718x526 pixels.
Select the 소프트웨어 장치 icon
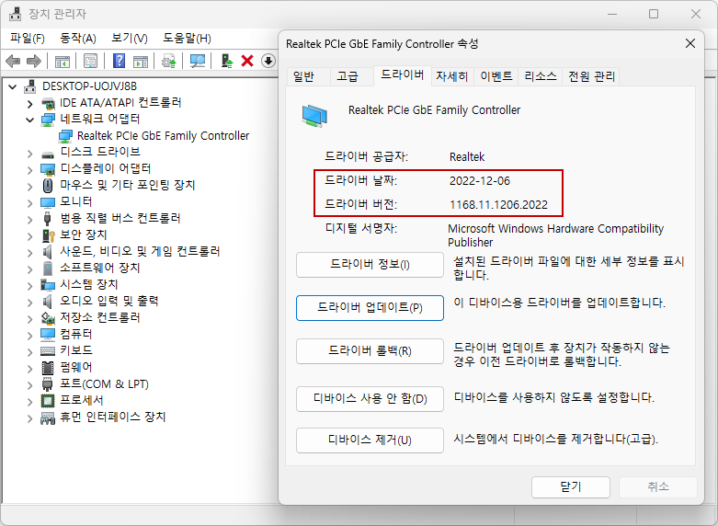[x=47, y=268]
